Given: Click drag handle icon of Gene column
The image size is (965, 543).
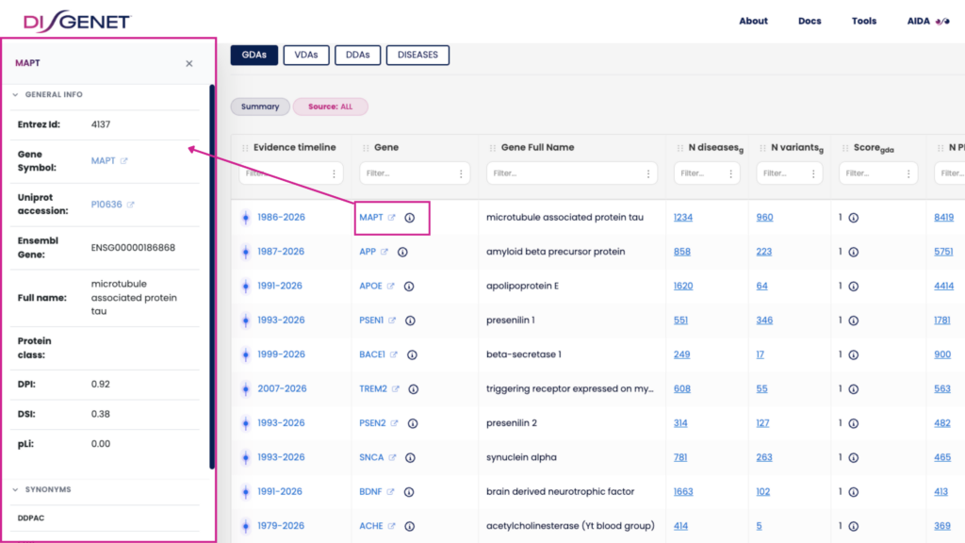Looking at the screenshot, I should pos(365,148).
